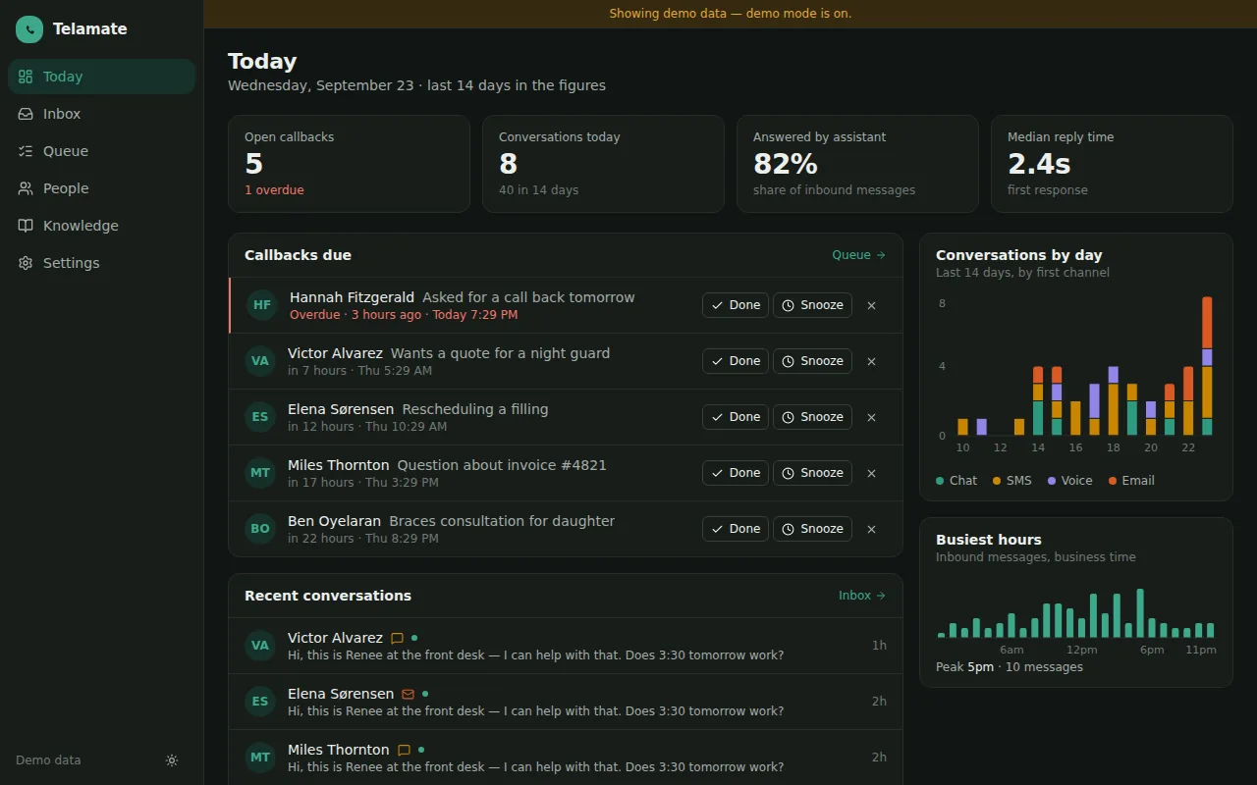Click 'Braces consultation for daughter' note
The height and width of the screenshot is (785, 1257).
[x=502, y=521]
